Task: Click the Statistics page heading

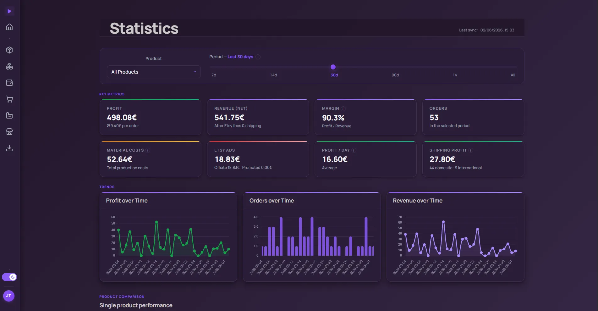Action: pos(144,29)
